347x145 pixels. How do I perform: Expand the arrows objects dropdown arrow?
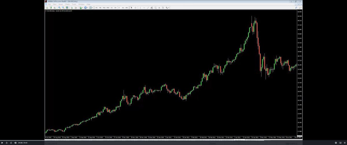(169, 8)
